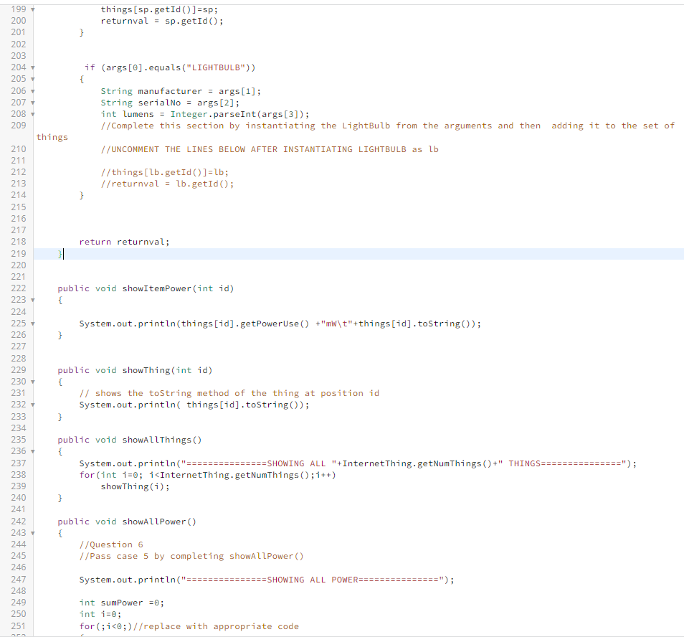
Task: Collapse the code block at line 199
Action: coord(32,9)
